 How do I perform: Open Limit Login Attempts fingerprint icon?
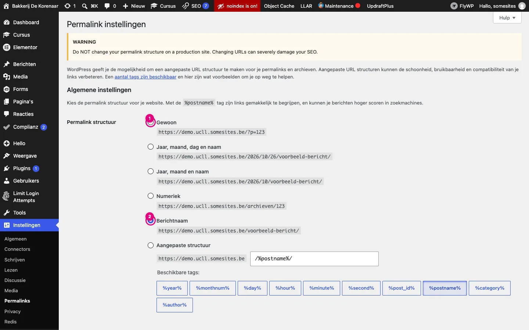[x=6, y=197]
